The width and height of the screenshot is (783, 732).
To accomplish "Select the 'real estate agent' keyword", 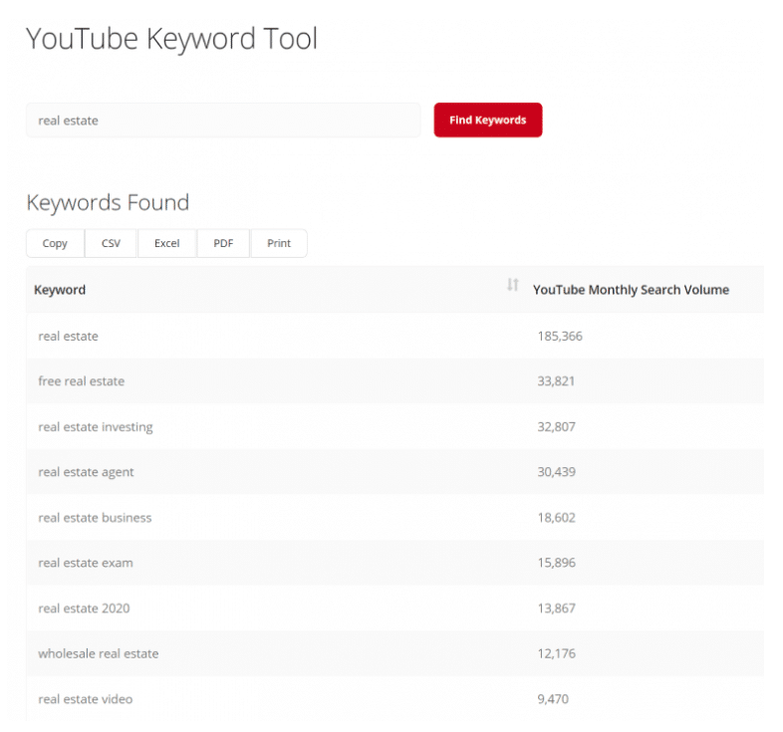I will [x=86, y=472].
